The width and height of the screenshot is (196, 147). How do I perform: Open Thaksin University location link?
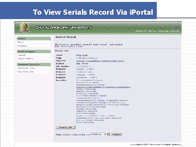(86, 89)
